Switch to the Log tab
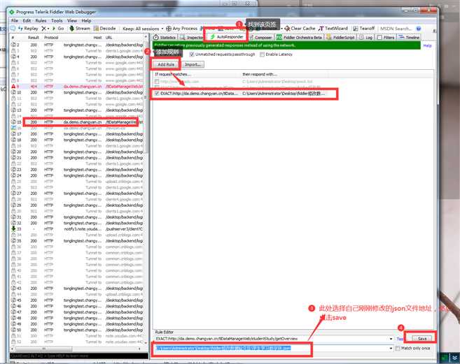Screen dimensions: 460x364 (x=366, y=38)
